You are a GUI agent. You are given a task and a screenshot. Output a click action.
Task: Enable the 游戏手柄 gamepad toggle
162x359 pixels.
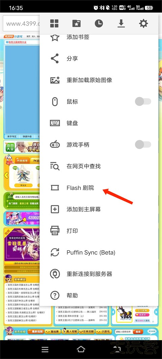tap(143, 144)
